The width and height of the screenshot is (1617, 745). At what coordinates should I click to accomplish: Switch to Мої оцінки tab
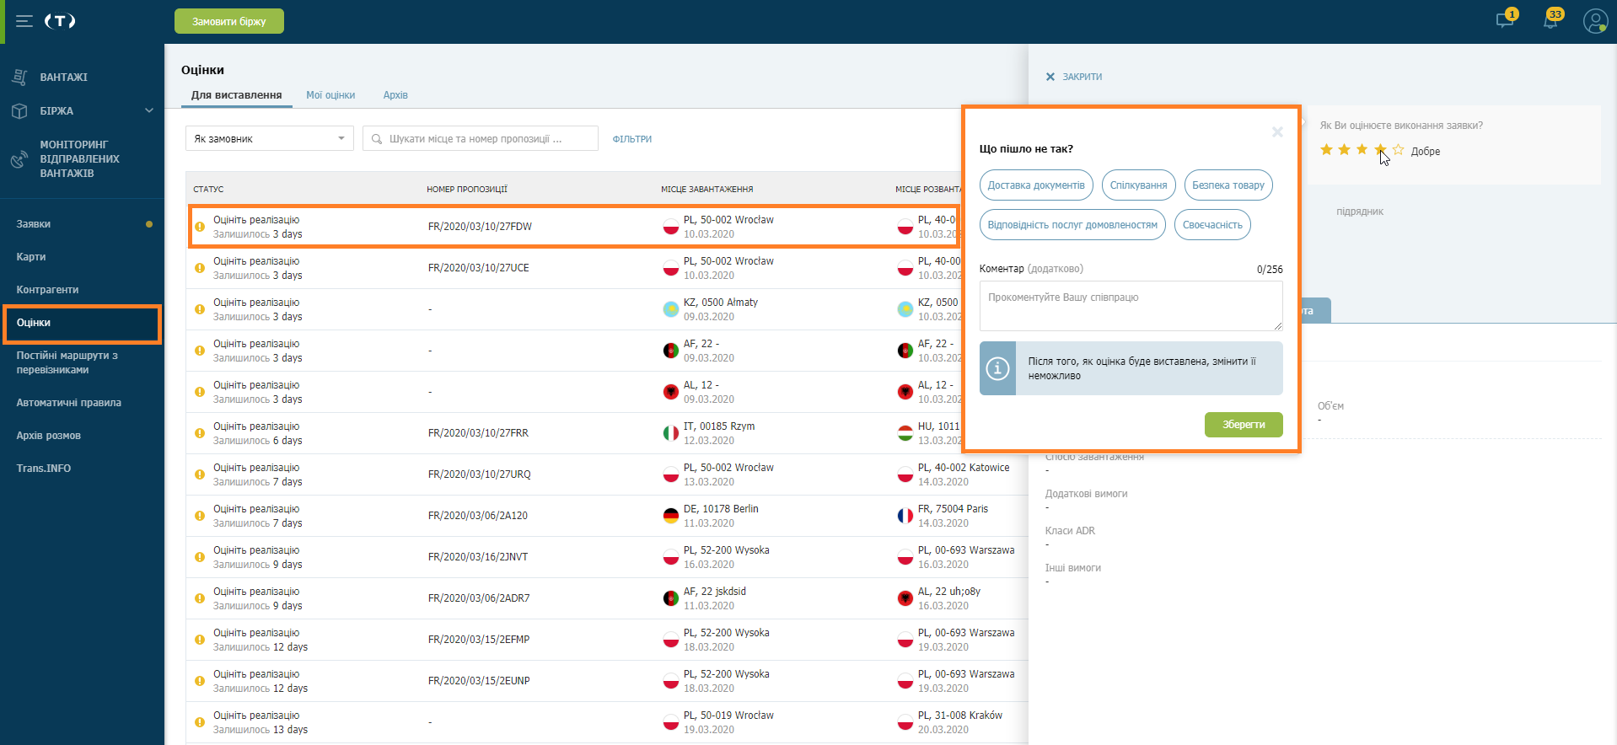click(x=330, y=95)
